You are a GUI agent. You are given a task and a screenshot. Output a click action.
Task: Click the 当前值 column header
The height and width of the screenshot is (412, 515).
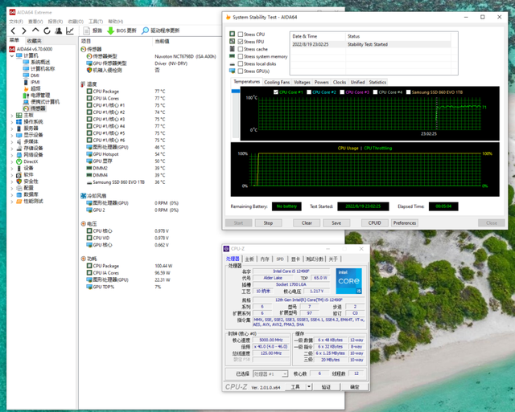click(162, 41)
